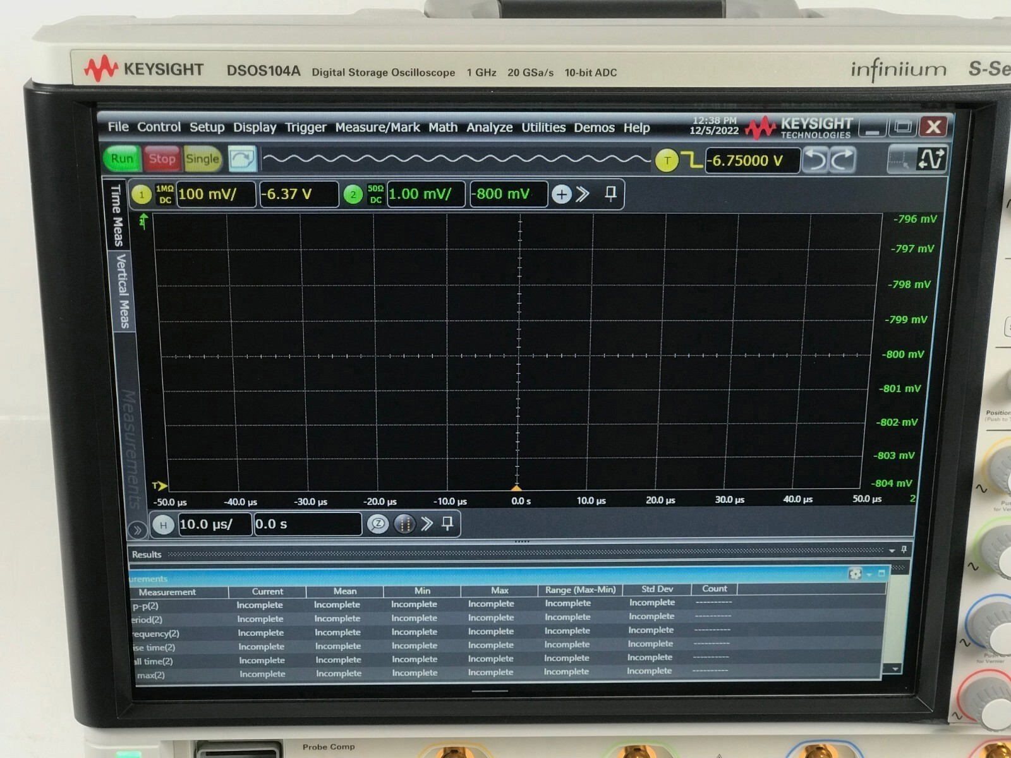The width and height of the screenshot is (1011, 758).
Task: Click the Std Dev column header
Action: pos(657,589)
